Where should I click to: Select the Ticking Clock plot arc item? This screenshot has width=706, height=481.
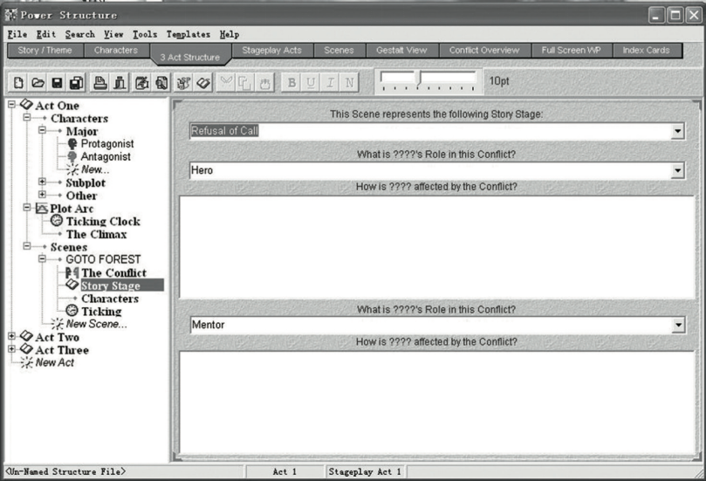tap(103, 221)
